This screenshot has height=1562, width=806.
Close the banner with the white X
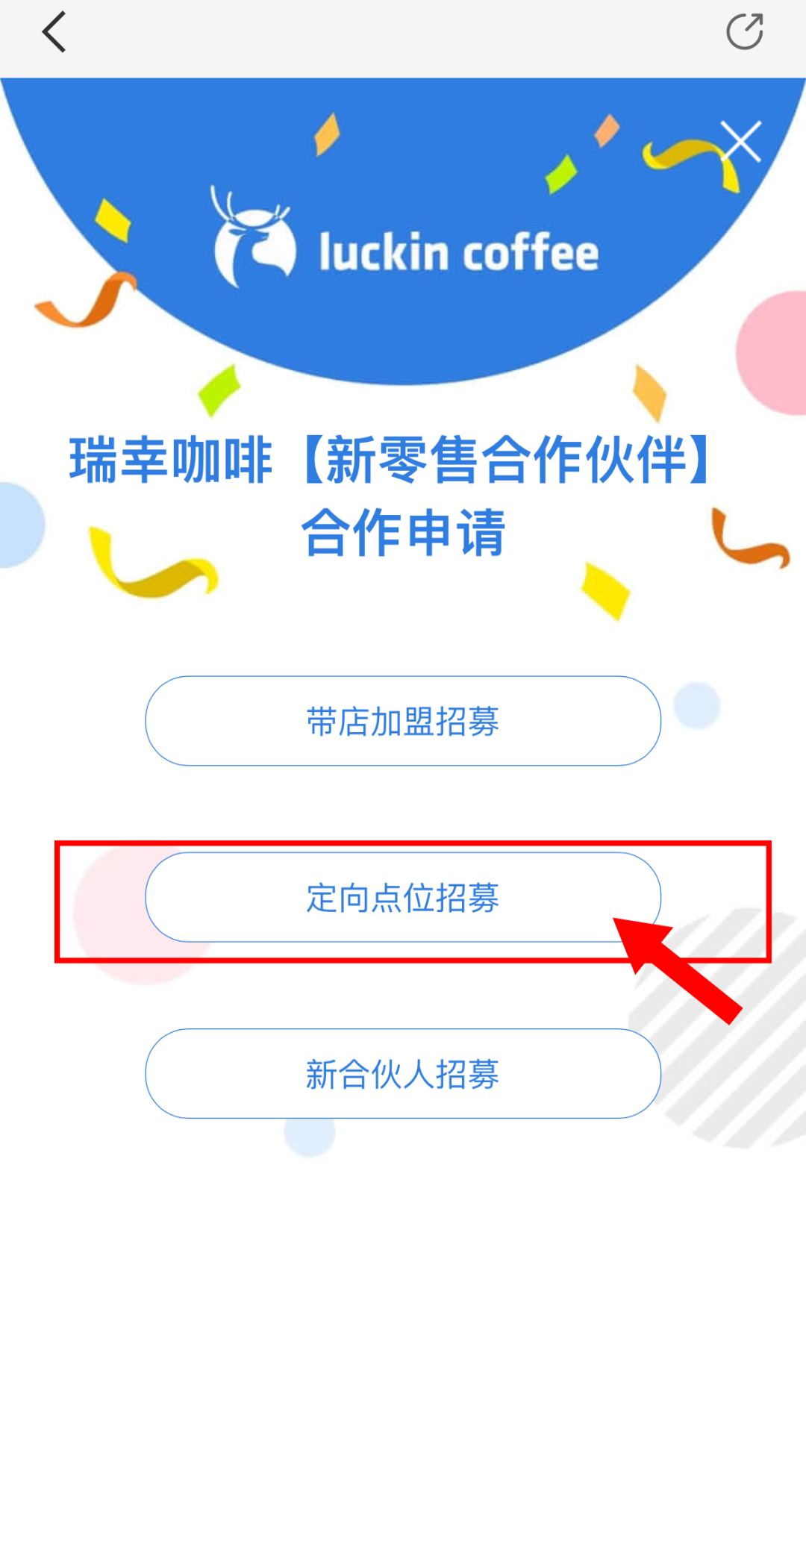[740, 141]
